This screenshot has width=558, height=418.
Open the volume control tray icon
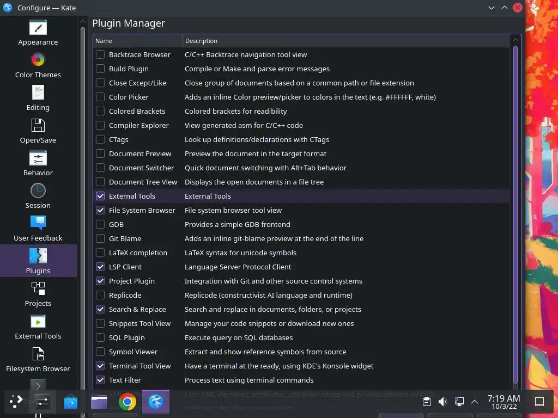[442, 402]
